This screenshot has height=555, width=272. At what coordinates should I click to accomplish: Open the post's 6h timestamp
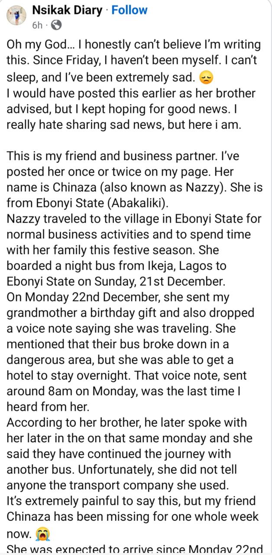coord(37,26)
